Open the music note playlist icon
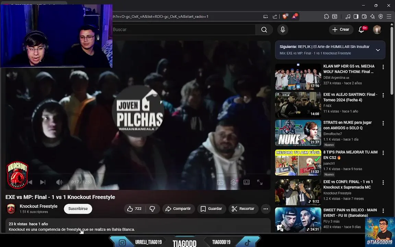The image size is (395, 247). point(348,16)
